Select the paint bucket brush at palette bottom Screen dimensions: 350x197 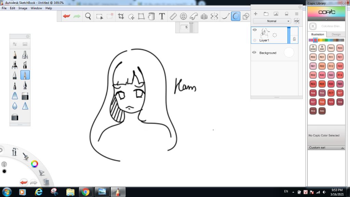[15, 117]
